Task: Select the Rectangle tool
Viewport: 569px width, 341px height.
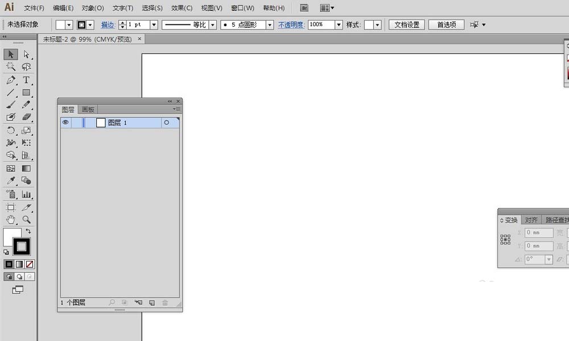Action: click(26, 93)
